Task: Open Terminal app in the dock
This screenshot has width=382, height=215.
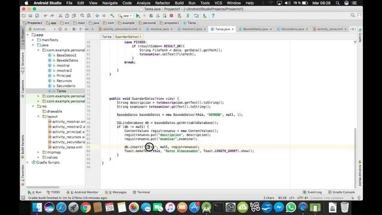Action: [x=218, y=208]
